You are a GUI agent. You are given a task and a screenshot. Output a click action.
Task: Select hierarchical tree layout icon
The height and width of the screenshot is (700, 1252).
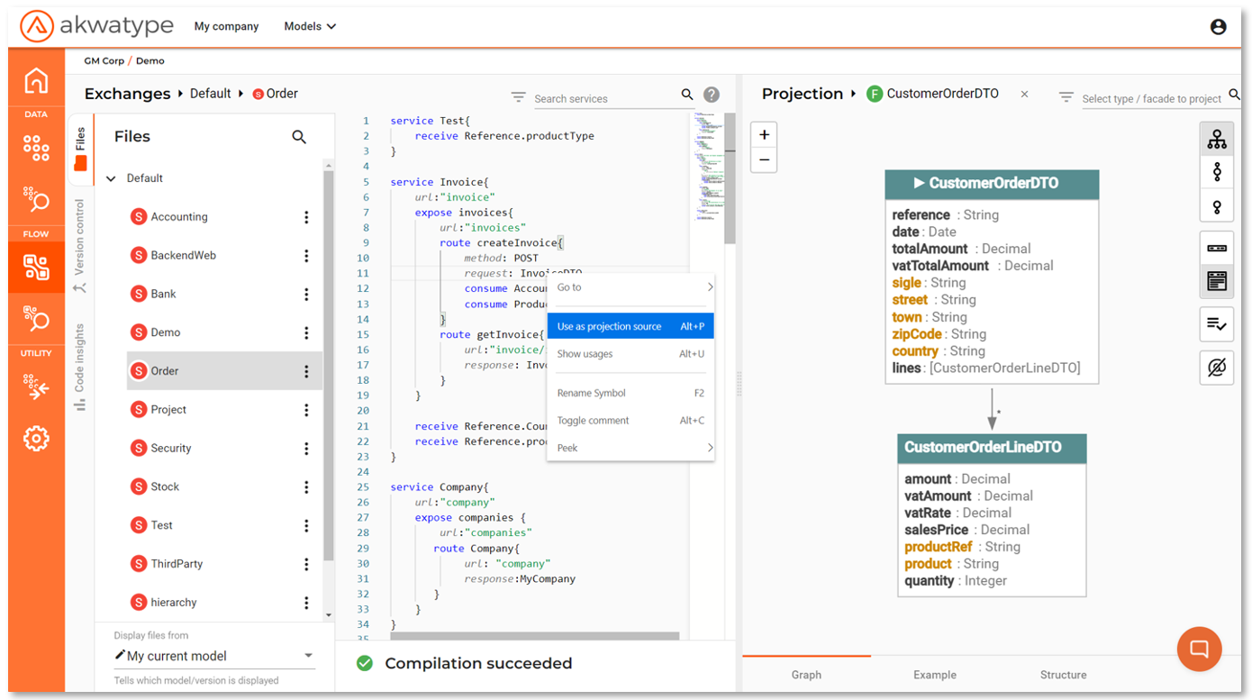point(1217,140)
